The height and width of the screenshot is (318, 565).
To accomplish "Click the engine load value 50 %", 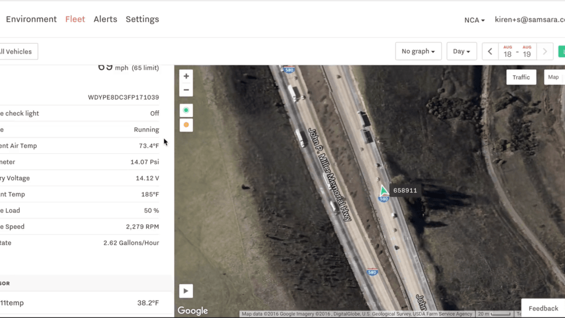I will click(151, 211).
